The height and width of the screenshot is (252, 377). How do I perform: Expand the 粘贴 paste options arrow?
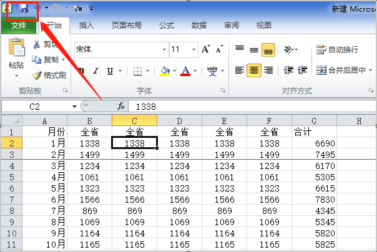(16, 76)
